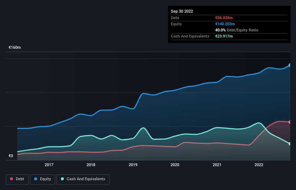Click the Debt label in tooltip

point(175,18)
